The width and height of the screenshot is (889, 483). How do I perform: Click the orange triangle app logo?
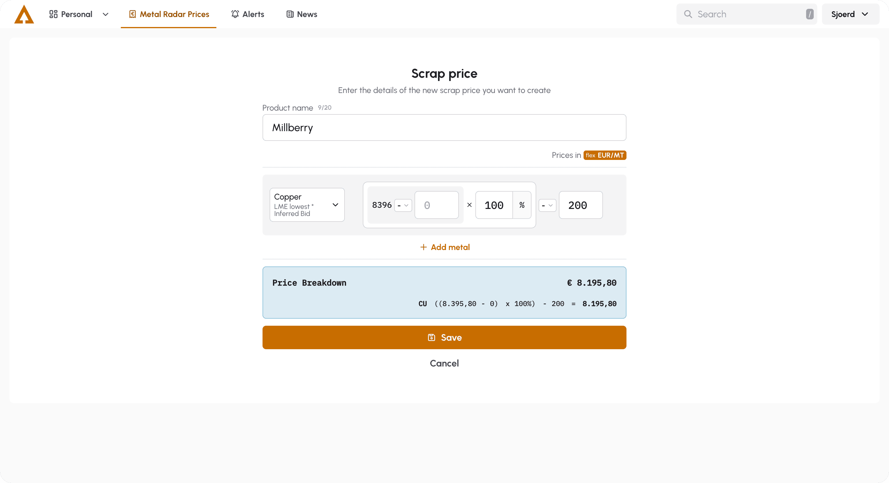click(24, 14)
